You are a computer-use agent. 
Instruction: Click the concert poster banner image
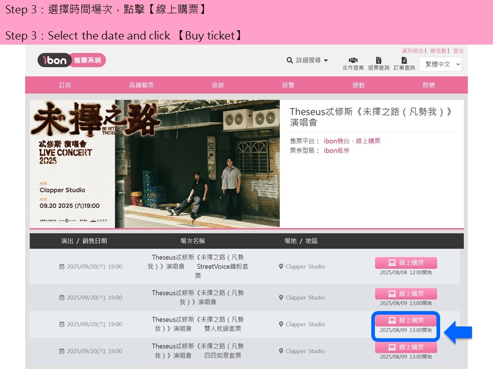[x=155, y=163]
